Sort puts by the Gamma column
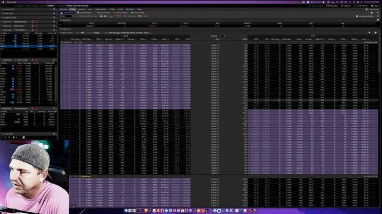 (309, 39)
